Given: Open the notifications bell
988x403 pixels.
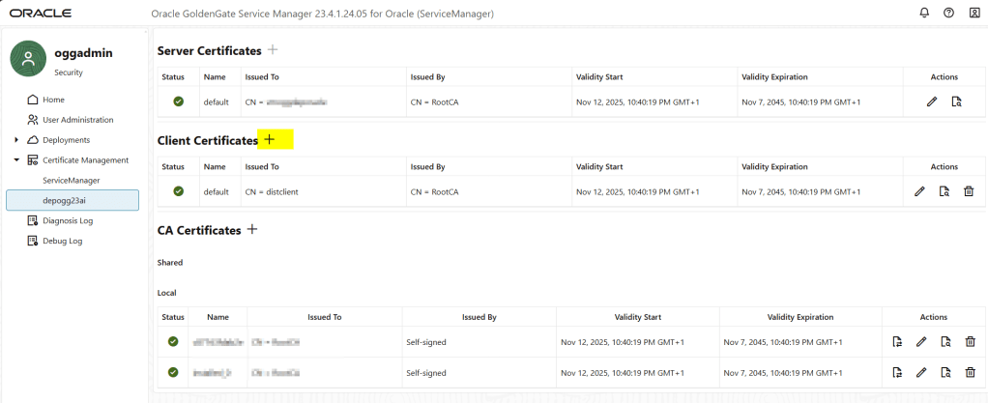Looking at the screenshot, I should click(x=921, y=14).
